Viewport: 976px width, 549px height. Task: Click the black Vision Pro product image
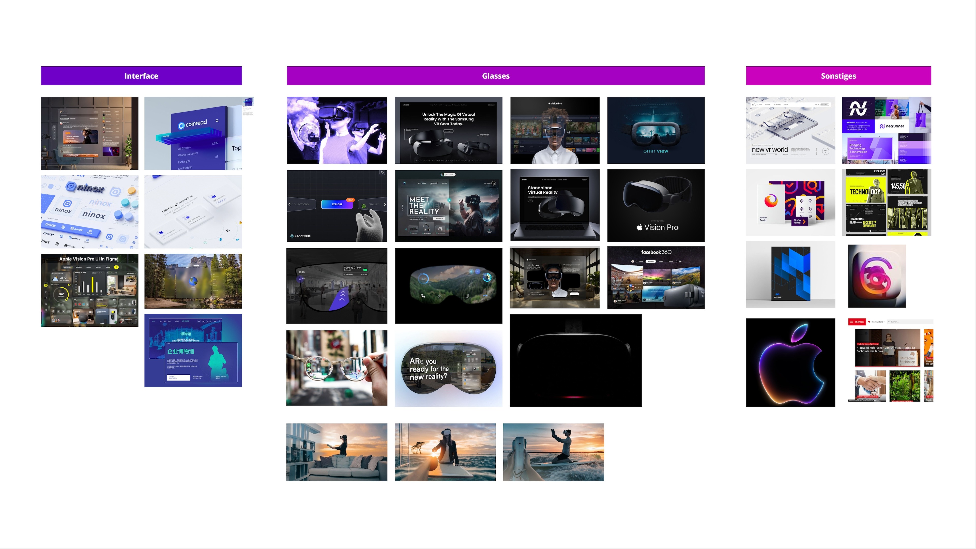(655, 205)
